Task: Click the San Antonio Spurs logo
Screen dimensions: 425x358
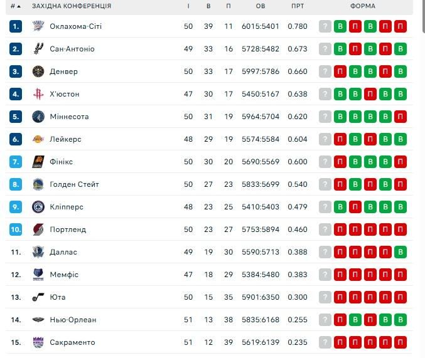Action: [38, 49]
